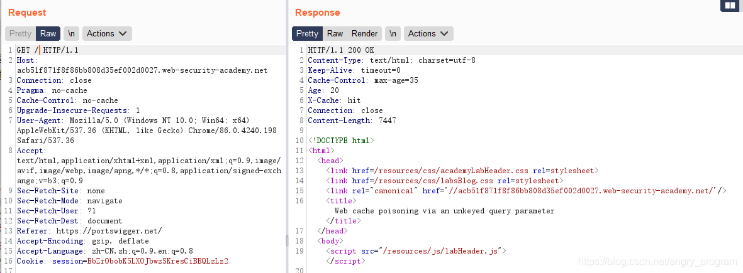Click the 'Cache-Control: no-cache' request header

(x=67, y=100)
